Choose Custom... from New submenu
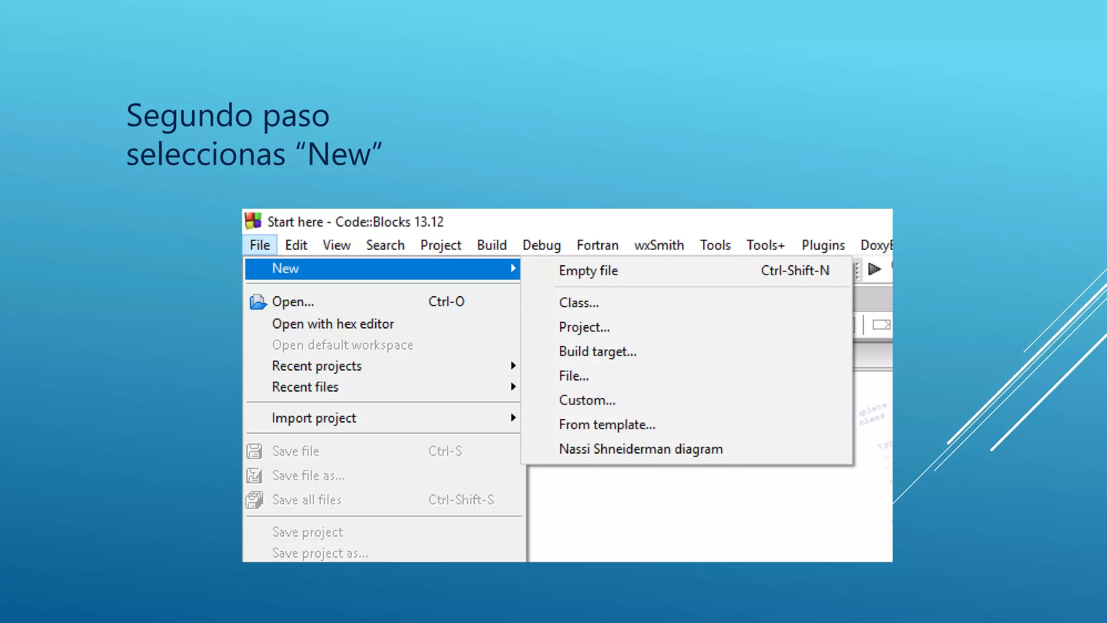 click(687, 400)
